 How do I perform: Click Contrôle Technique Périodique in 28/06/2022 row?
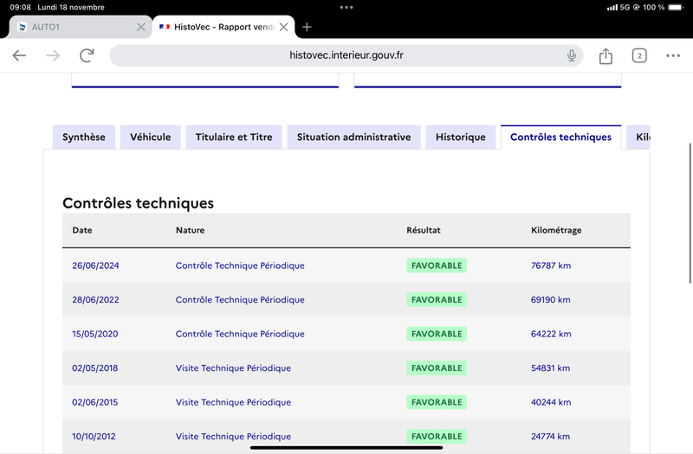click(x=240, y=299)
